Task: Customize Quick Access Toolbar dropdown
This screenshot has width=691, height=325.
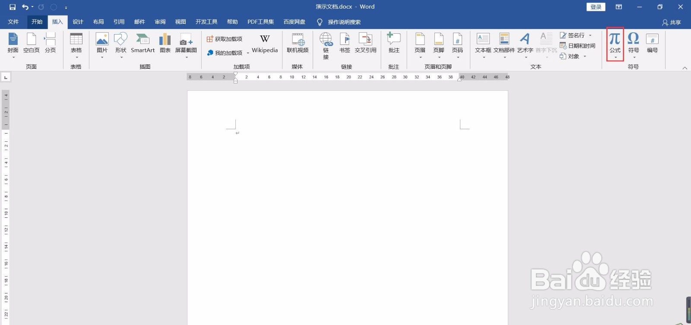Action: 66,7
